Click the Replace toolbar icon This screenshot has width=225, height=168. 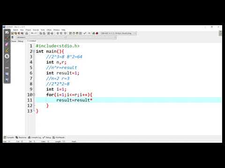[44, 33]
